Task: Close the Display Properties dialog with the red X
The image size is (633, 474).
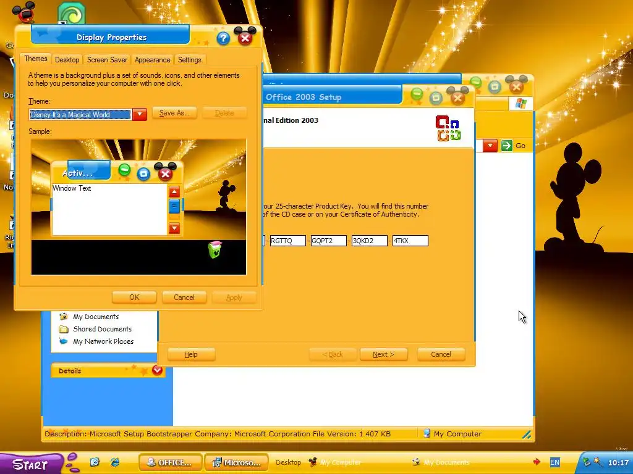Action: pos(245,38)
